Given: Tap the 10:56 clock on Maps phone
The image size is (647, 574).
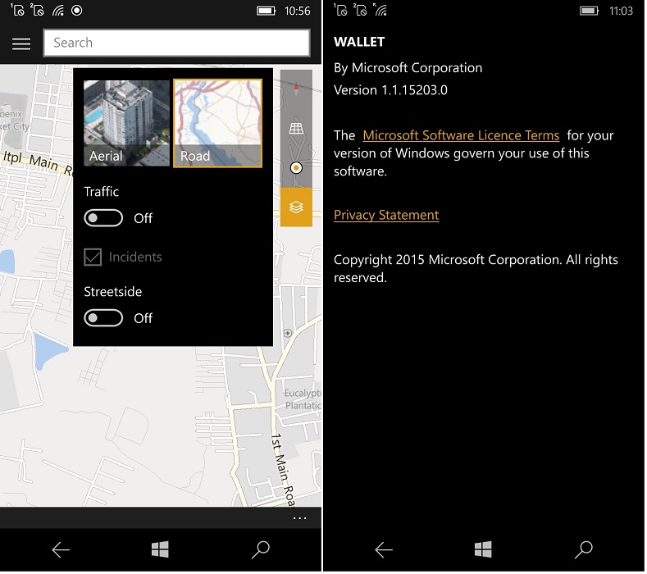Looking at the screenshot, I should click(297, 11).
